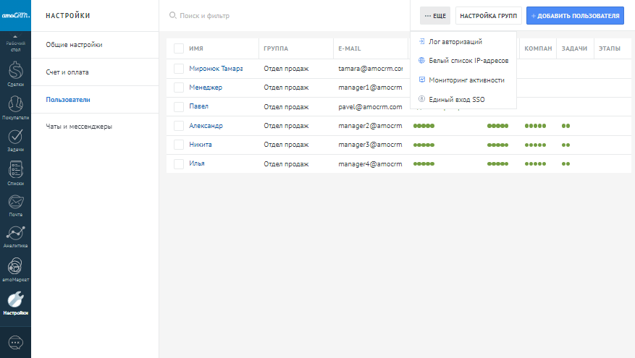Click chat bubble icon at sidebar bottom
This screenshot has width=635, height=358.
point(15,342)
